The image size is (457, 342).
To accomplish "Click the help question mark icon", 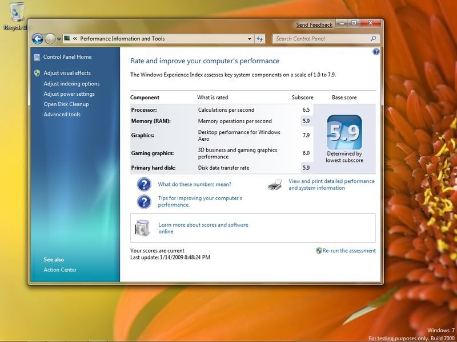I will point(376,51).
